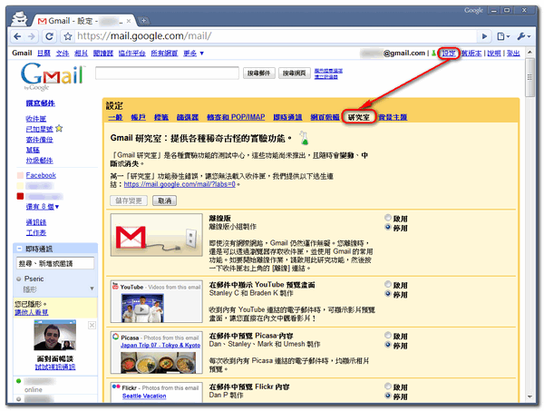544x411 pixels.
Task: Click the star beside the starred mail link
Action: [x=59, y=129]
